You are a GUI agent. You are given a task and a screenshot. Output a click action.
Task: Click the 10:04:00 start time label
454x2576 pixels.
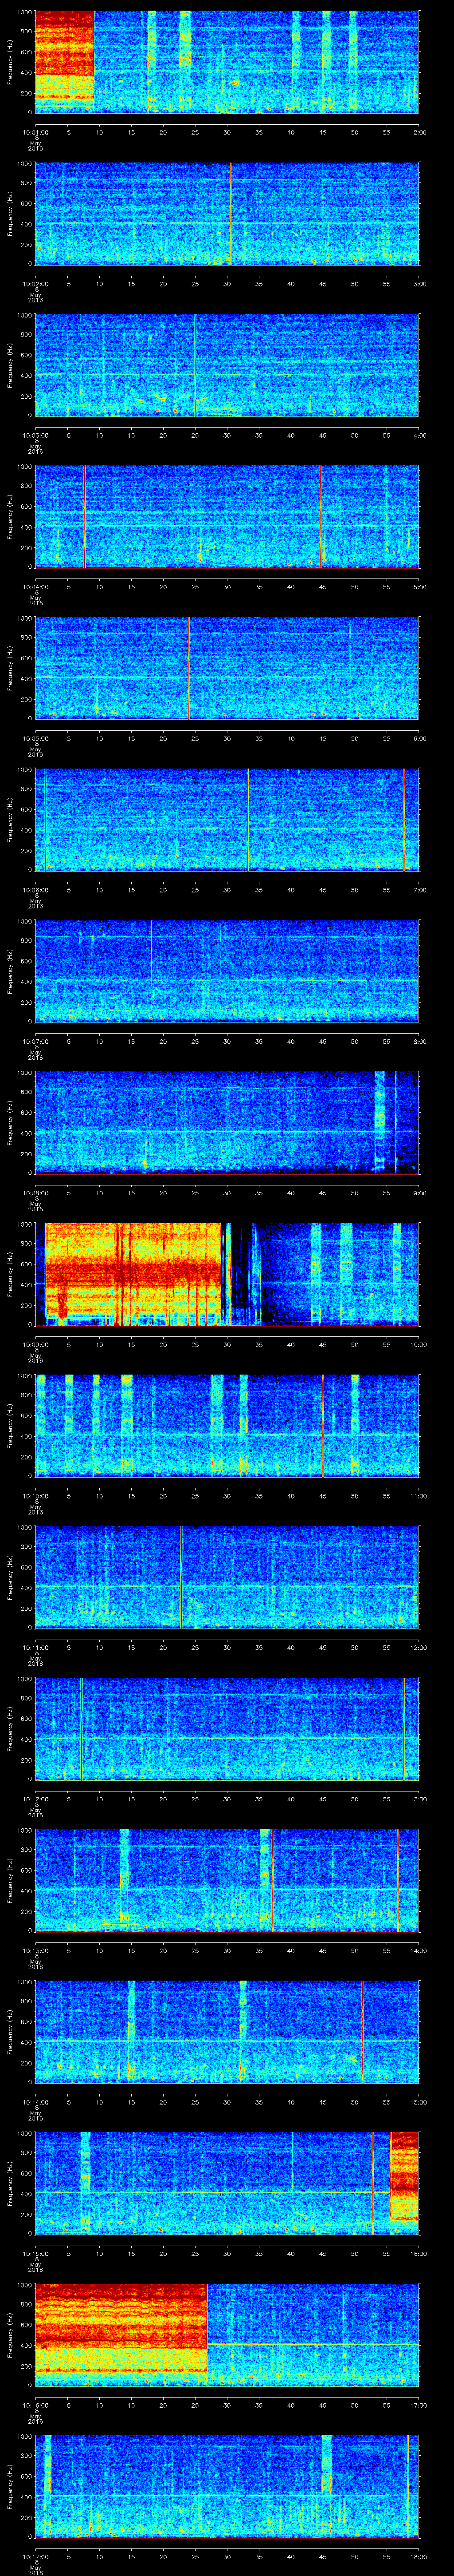tap(35, 586)
